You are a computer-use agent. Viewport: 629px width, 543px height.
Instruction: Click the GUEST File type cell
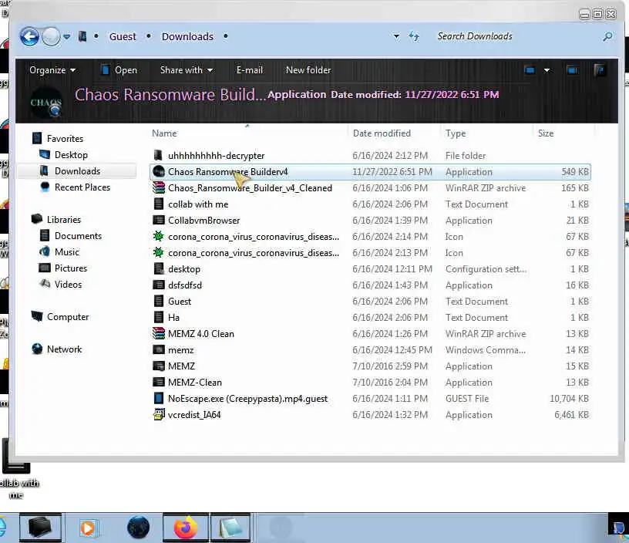(x=467, y=399)
